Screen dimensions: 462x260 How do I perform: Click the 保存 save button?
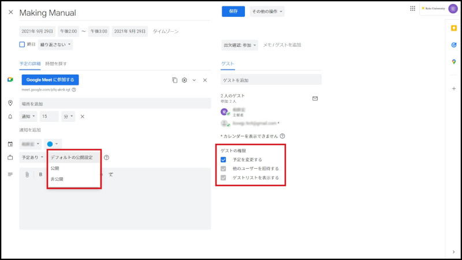[233, 12]
